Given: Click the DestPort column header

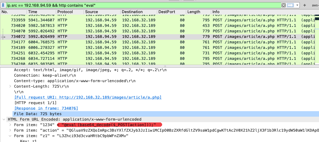Looking at the screenshot, I should click(167, 12).
